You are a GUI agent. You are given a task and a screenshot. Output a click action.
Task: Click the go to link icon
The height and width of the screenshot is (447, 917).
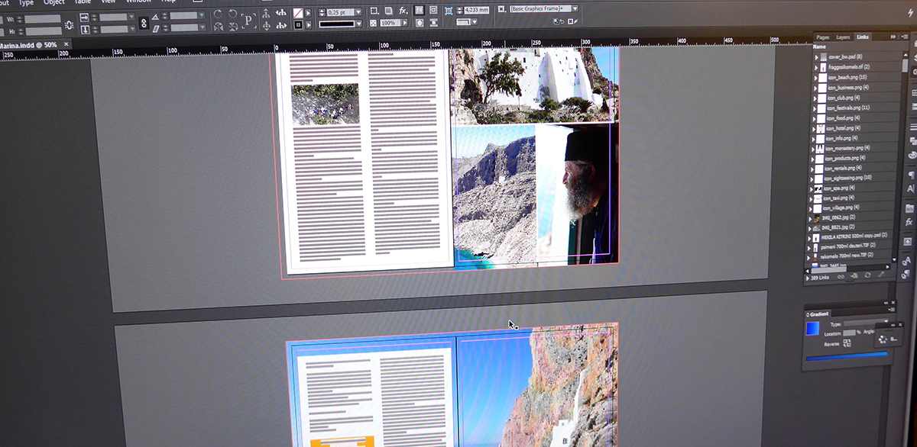click(x=855, y=276)
